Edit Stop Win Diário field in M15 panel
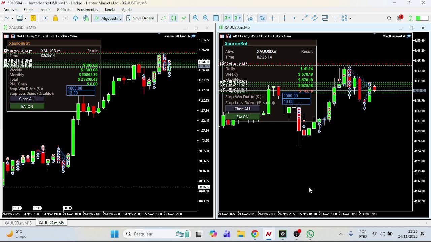This screenshot has height=242, width=431. [x=80, y=88]
